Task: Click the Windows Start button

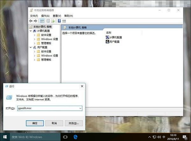Action: pyautogui.click(x=5, y=137)
